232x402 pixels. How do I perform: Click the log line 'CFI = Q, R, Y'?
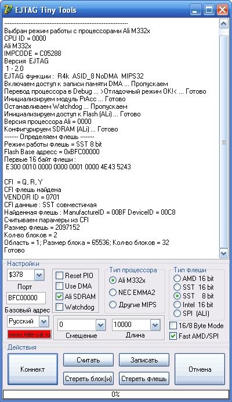pos(23,182)
